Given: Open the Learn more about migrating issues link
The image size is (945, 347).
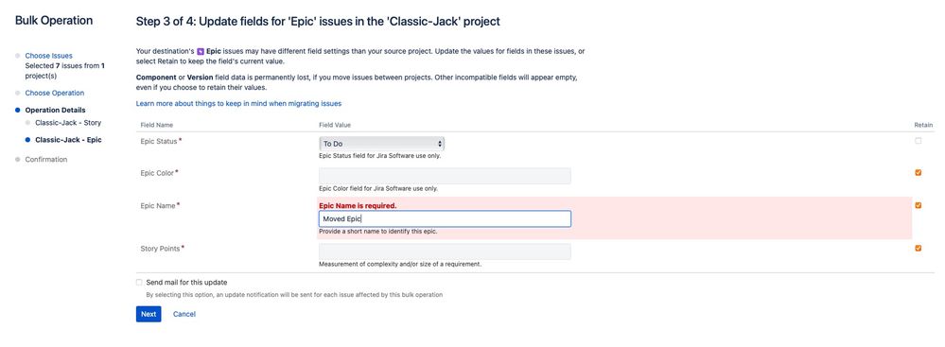Looking at the screenshot, I should point(238,104).
